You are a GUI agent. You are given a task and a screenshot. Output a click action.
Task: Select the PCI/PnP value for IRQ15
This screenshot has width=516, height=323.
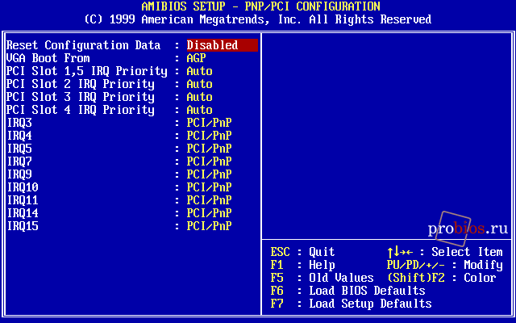(x=209, y=226)
